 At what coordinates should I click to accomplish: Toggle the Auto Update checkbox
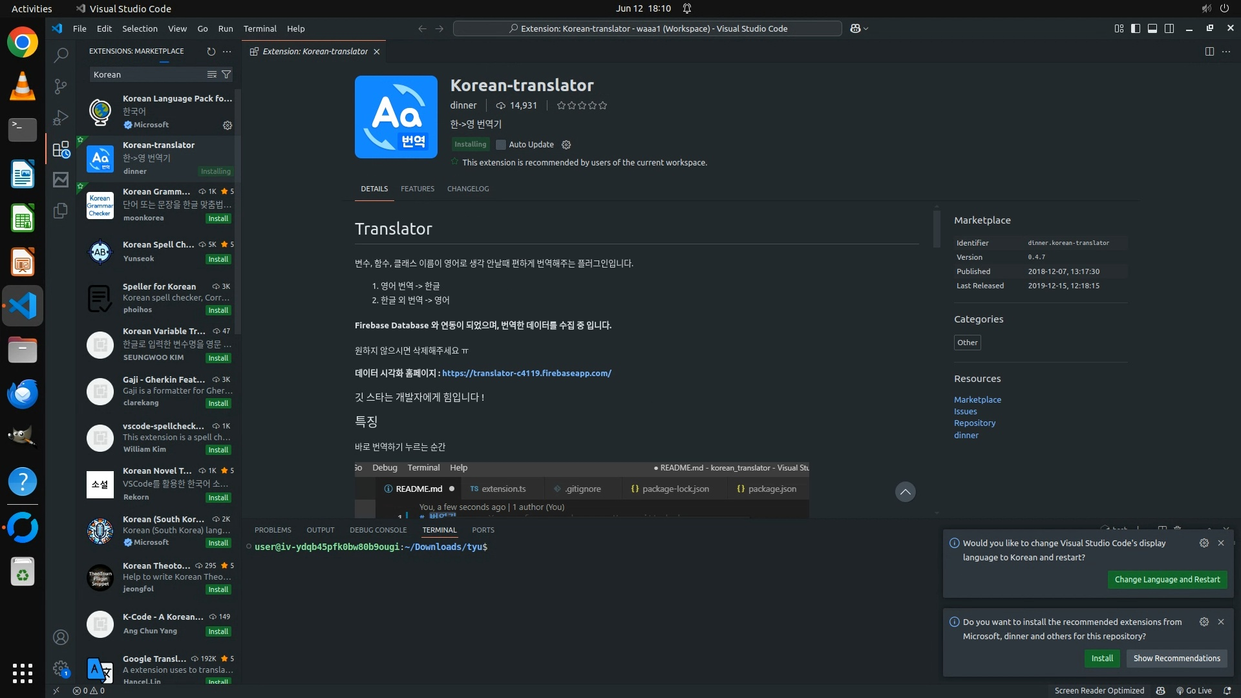click(x=500, y=145)
